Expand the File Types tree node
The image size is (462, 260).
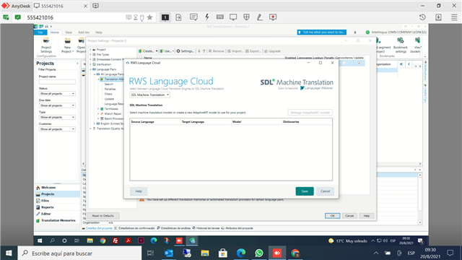pyautogui.click(x=91, y=55)
